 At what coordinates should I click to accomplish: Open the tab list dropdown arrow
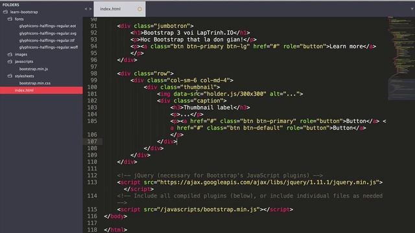(412, 8)
